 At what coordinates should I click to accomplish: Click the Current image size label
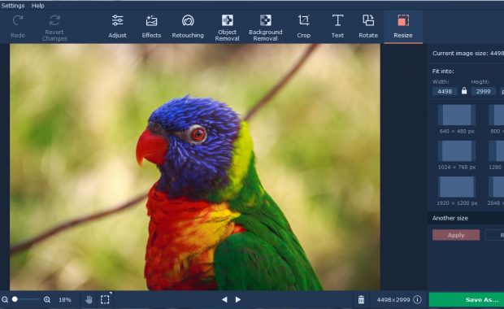(x=468, y=54)
